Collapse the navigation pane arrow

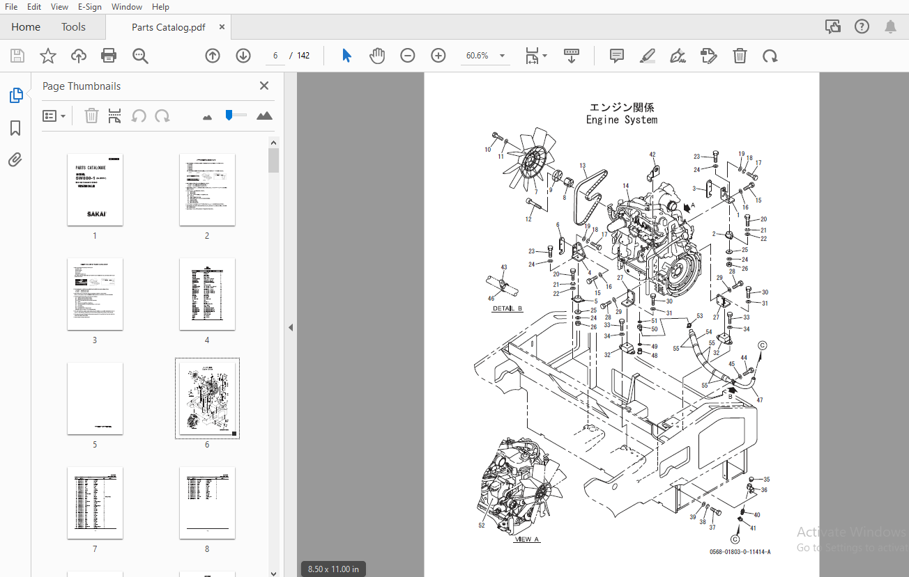(291, 327)
